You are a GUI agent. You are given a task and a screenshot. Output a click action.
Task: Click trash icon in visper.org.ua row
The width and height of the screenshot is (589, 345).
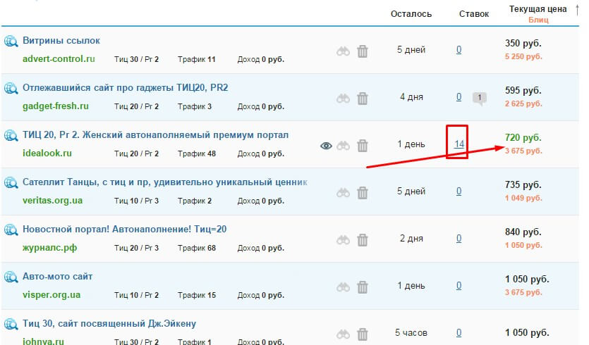[x=362, y=287]
